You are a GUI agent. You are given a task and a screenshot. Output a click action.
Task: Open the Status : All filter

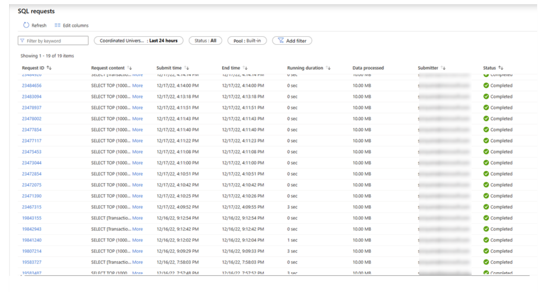click(205, 40)
